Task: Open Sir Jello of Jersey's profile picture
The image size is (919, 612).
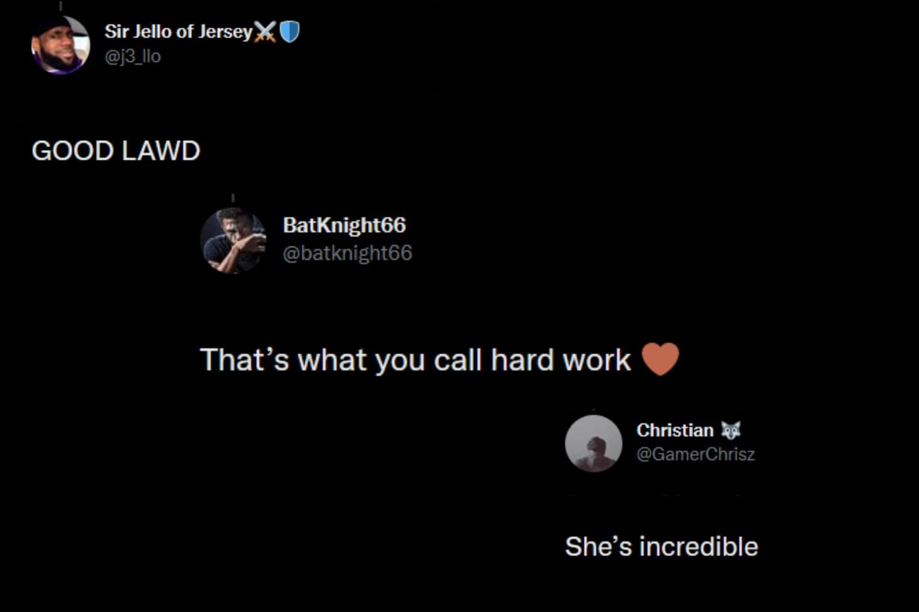Action: tap(60, 45)
